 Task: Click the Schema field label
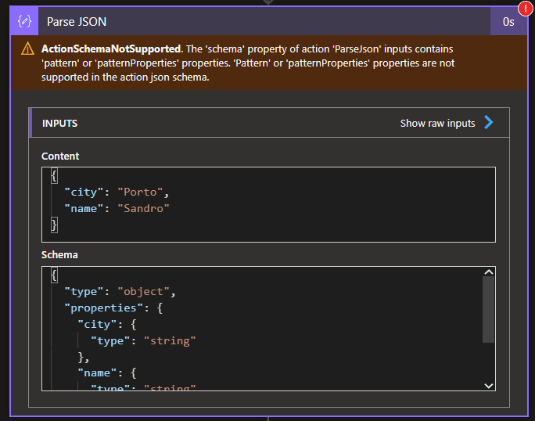59,255
